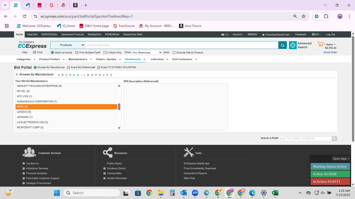This screenshot has height=199, width=355.
Task: Click the magnifier product search button
Action: tap(282, 45)
